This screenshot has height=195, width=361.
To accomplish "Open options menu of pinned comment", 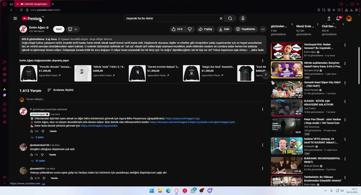I will (263, 109).
